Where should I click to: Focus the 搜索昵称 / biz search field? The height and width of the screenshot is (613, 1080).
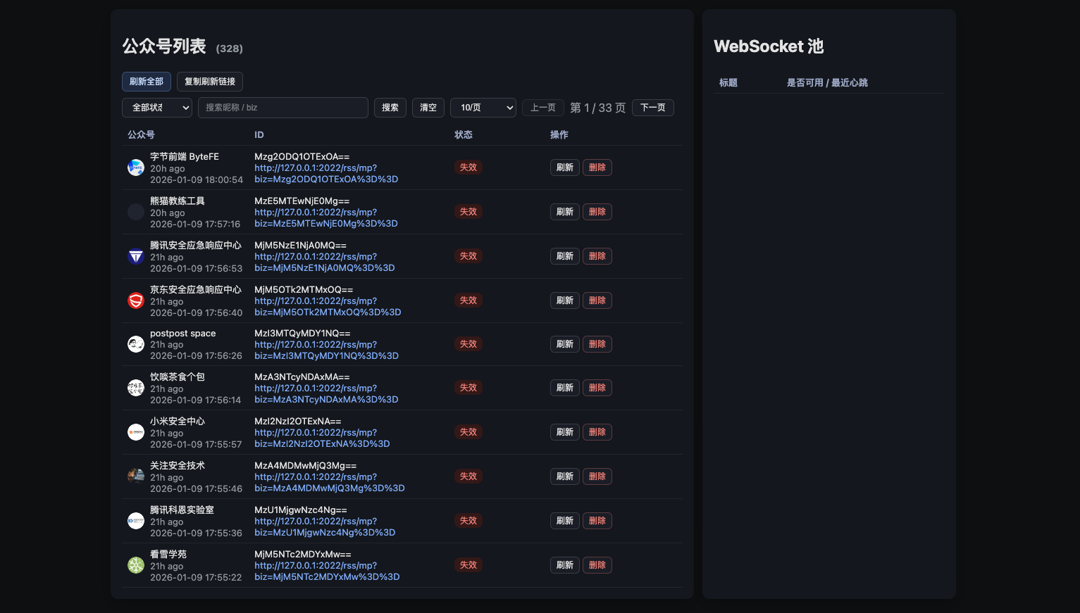point(283,108)
